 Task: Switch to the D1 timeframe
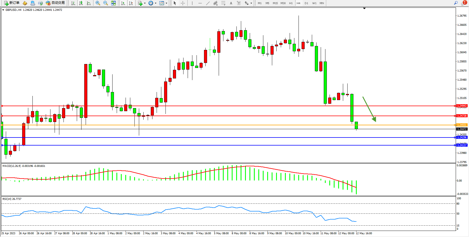click(306, 3)
